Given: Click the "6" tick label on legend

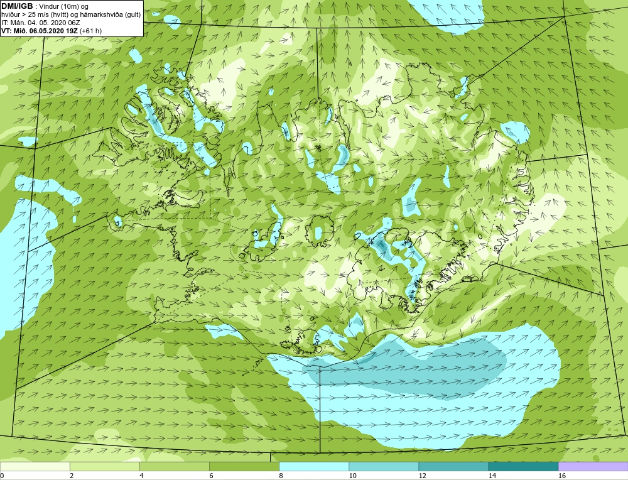Looking at the screenshot, I should point(211,476).
